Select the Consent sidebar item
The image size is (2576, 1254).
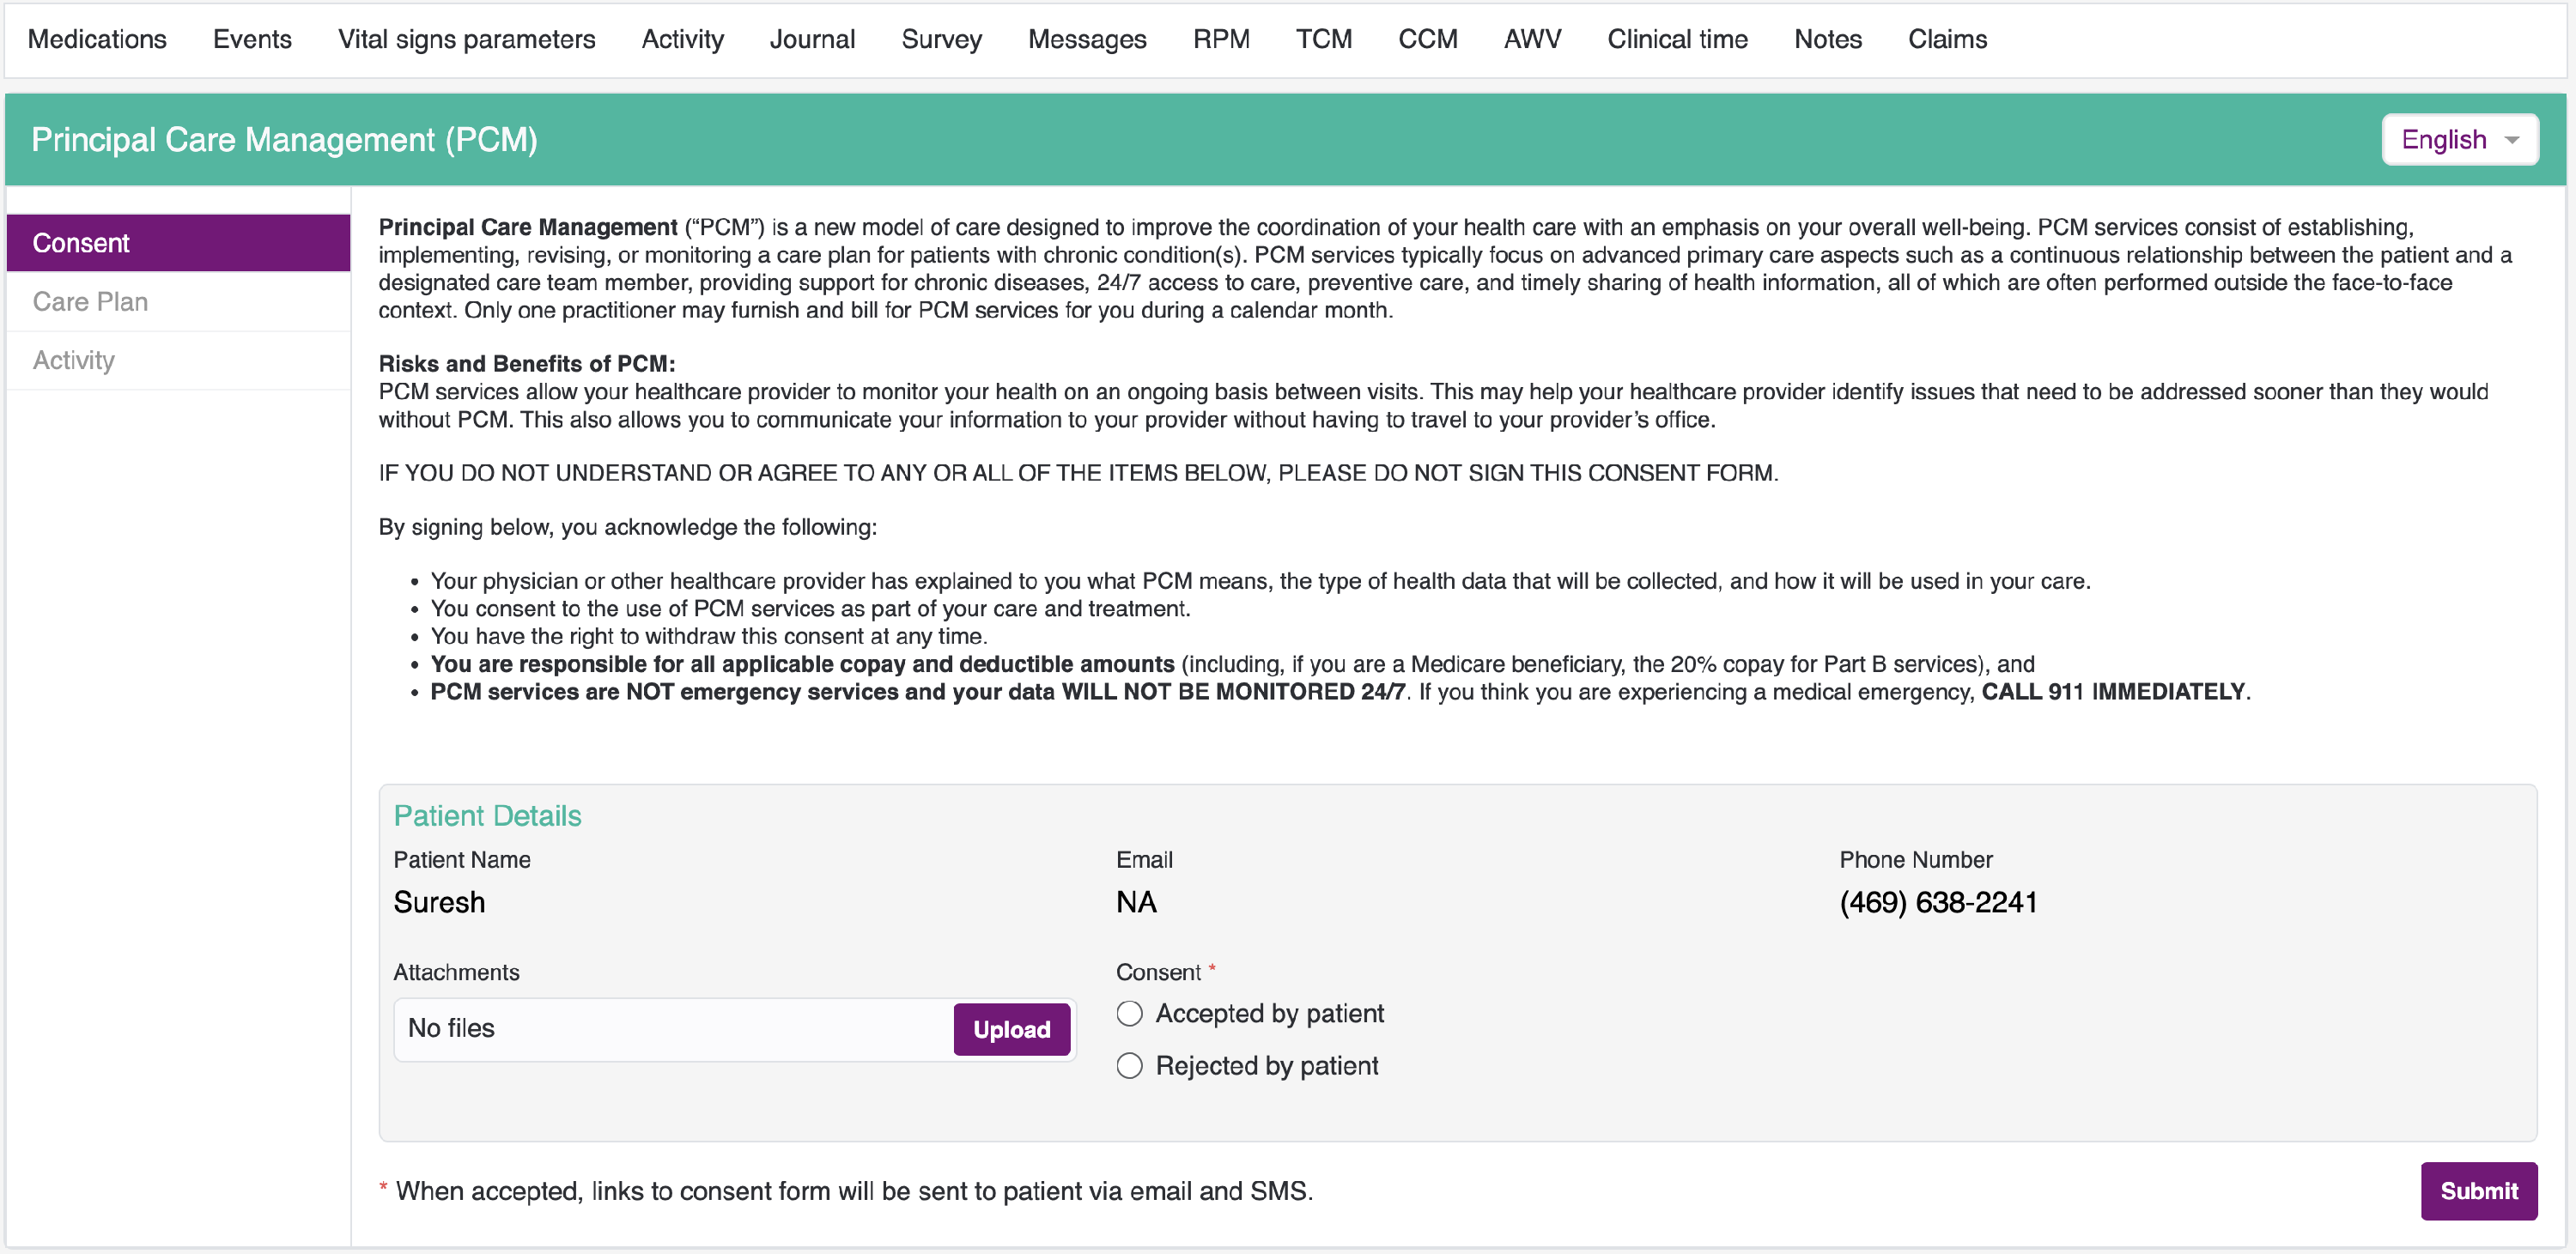tap(81, 243)
